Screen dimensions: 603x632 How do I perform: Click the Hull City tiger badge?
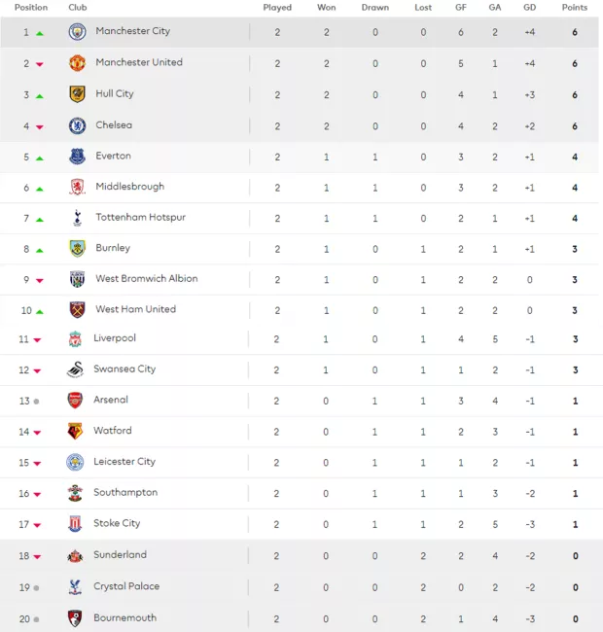click(x=77, y=94)
